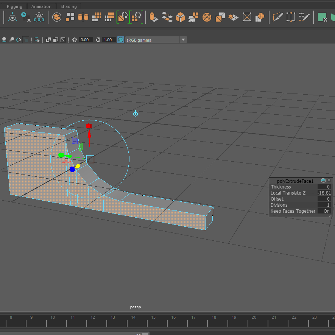
Task: Click the red Y-axis extrude manipulator handle
Action: 89,126
